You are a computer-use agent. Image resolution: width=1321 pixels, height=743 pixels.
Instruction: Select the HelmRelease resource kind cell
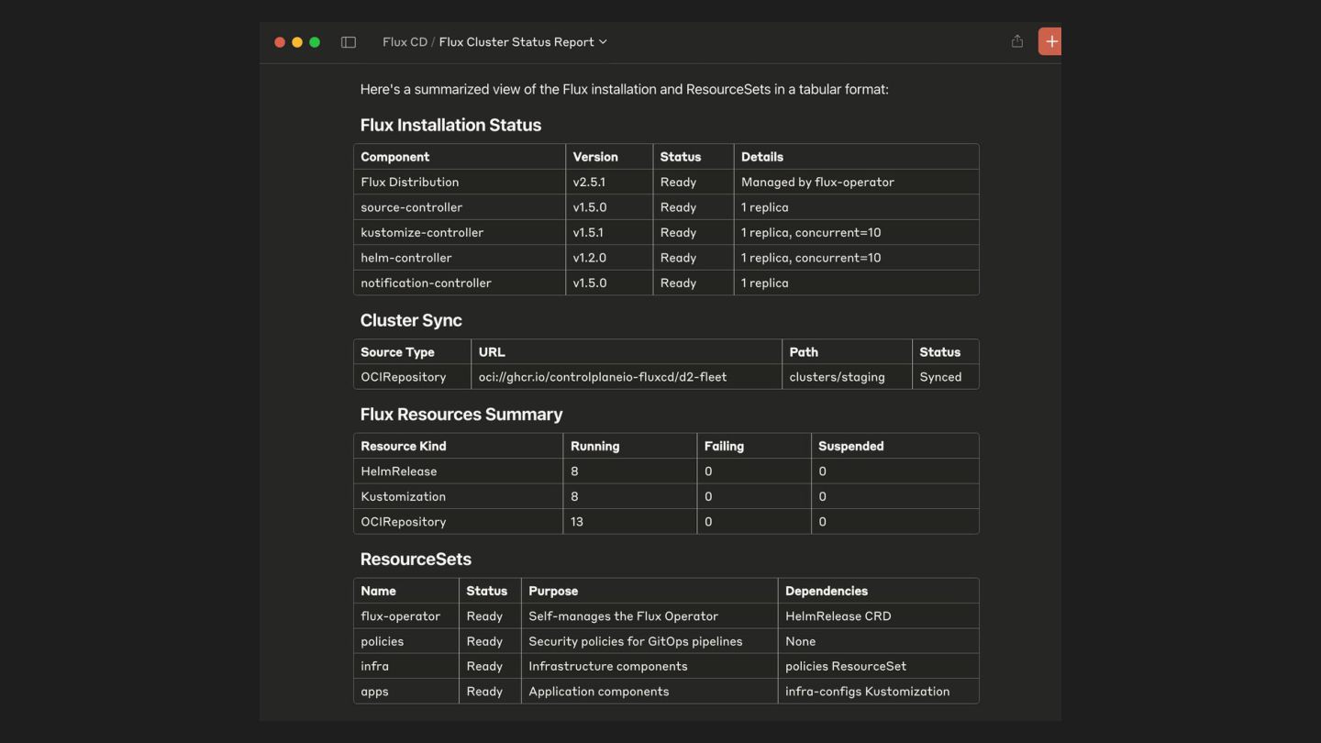point(399,471)
